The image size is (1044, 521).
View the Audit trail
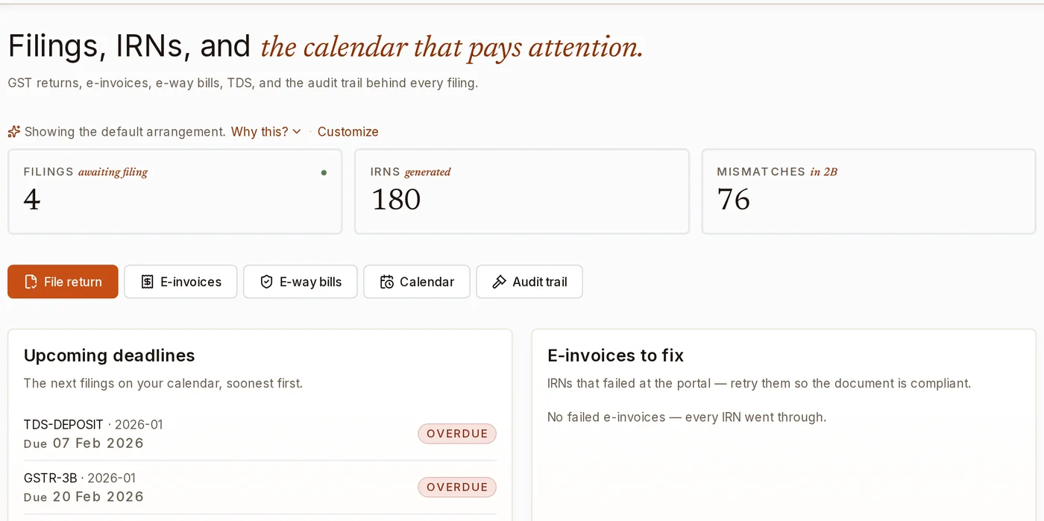click(x=529, y=282)
